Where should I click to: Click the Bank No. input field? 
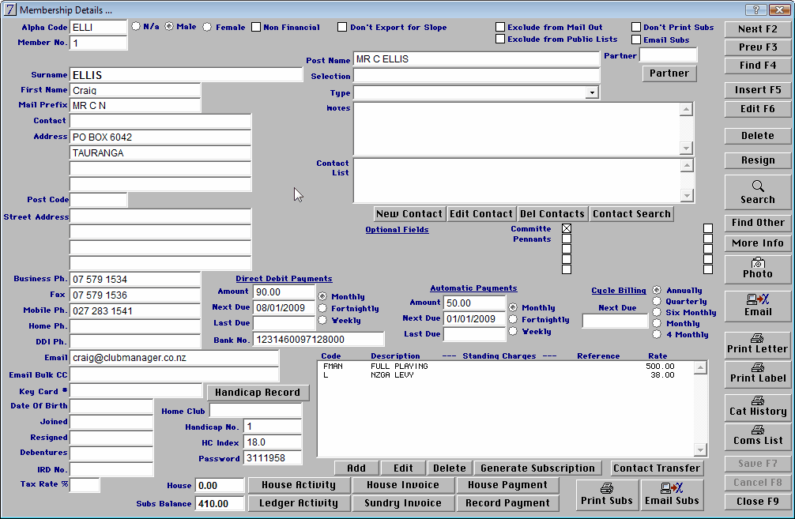pyautogui.click(x=318, y=339)
